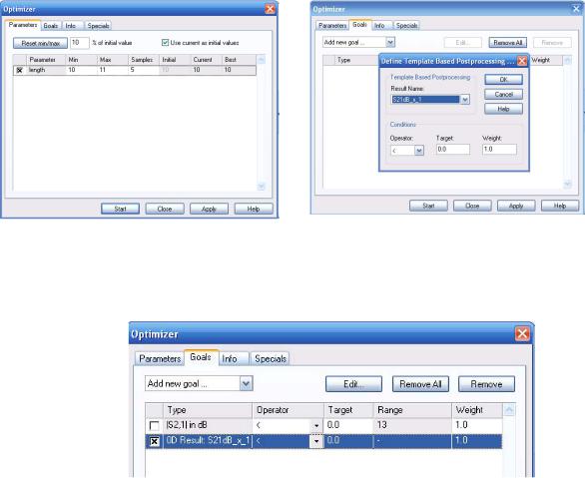
Task: Open operator dropdown of the 0D Result row
Action: (316, 441)
